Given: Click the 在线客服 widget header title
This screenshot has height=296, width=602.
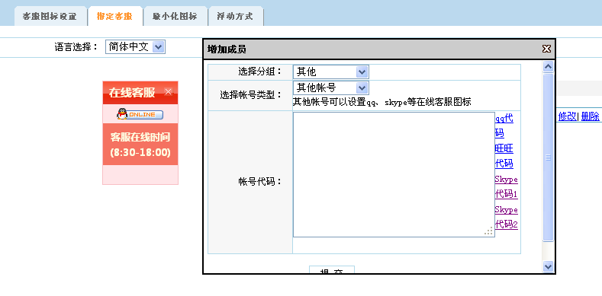Looking at the screenshot, I should (132, 92).
